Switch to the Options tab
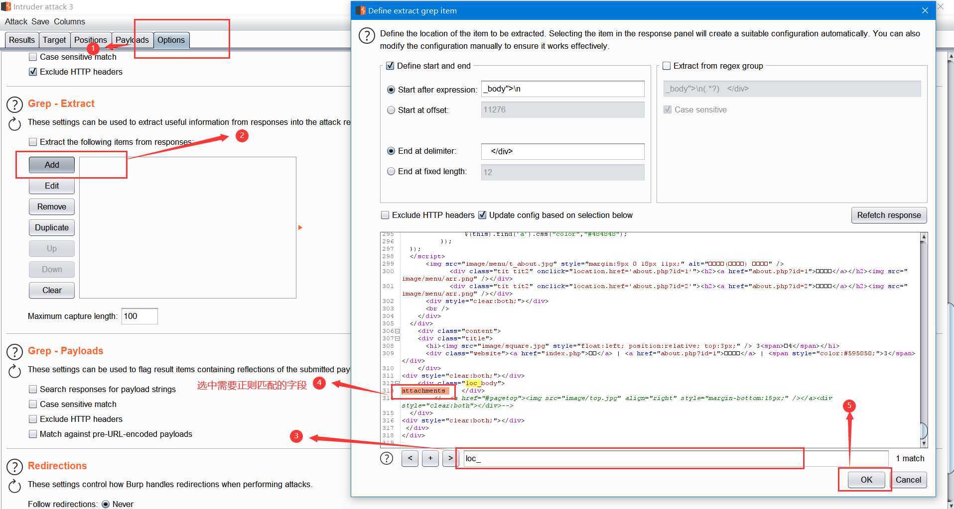The width and height of the screenshot is (954, 509). pyautogui.click(x=171, y=40)
